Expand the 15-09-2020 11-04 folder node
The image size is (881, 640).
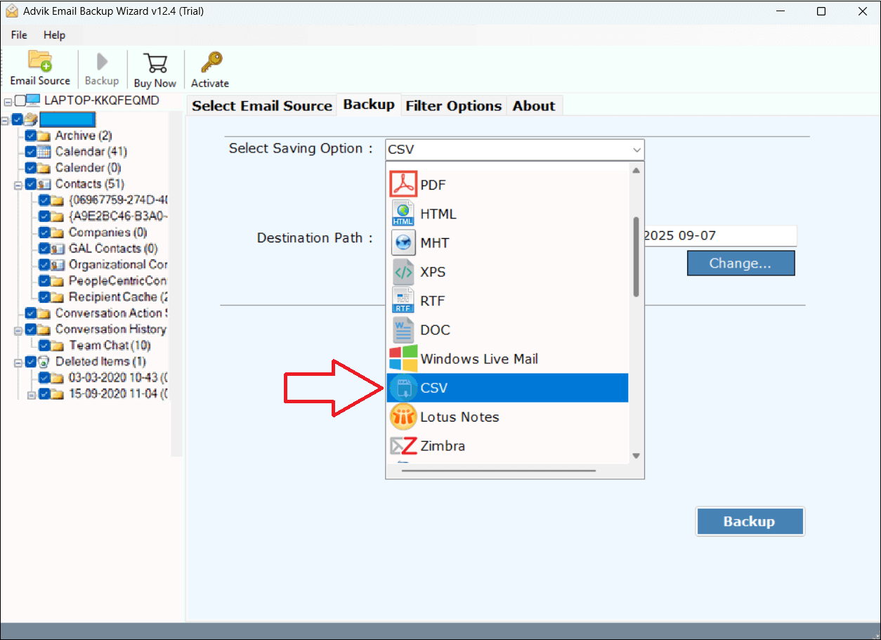(x=31, y=395)
